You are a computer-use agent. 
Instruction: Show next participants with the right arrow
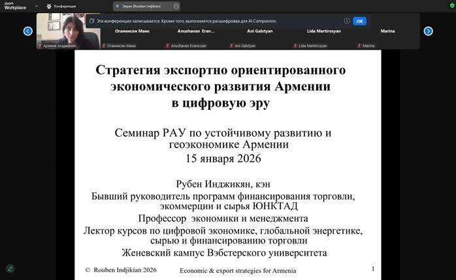428,31
